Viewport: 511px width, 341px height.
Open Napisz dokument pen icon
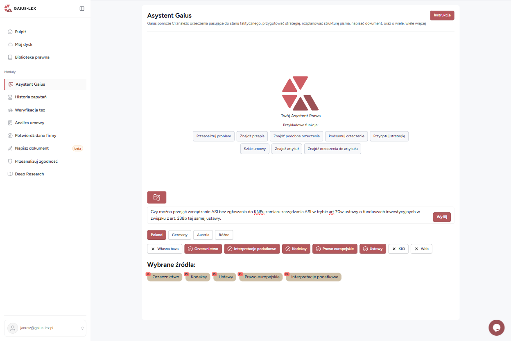tap(9, 148)
